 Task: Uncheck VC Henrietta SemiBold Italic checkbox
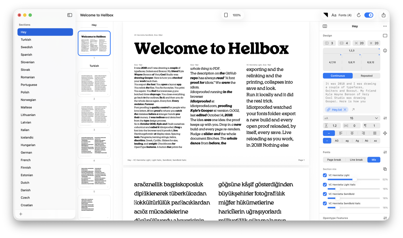[x=325, y=203]
